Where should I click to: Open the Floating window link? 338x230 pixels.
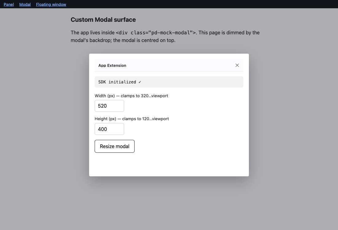pyautogui.click(x=51, y=4)
